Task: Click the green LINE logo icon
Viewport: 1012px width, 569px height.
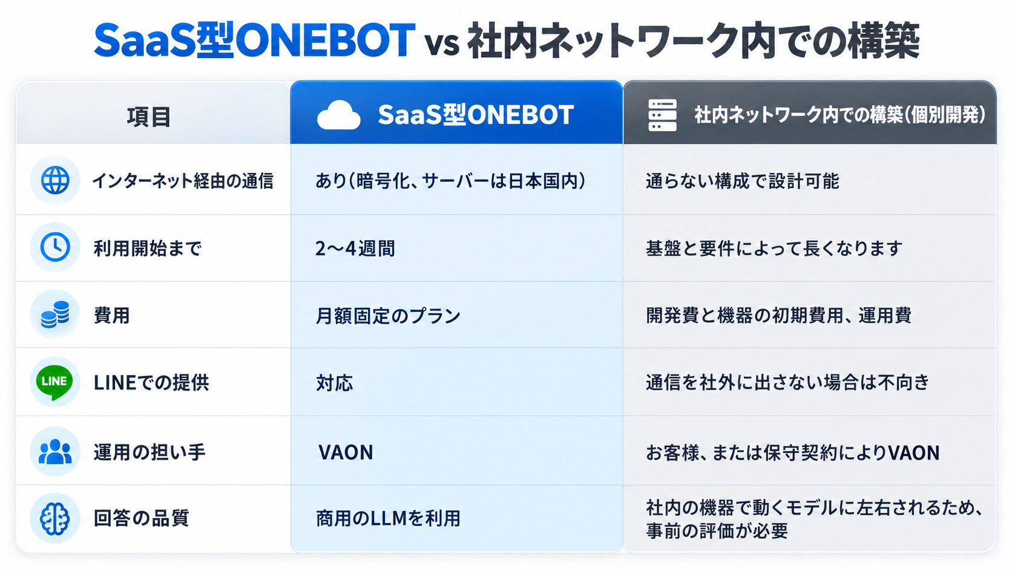Action: coord(55,382)
